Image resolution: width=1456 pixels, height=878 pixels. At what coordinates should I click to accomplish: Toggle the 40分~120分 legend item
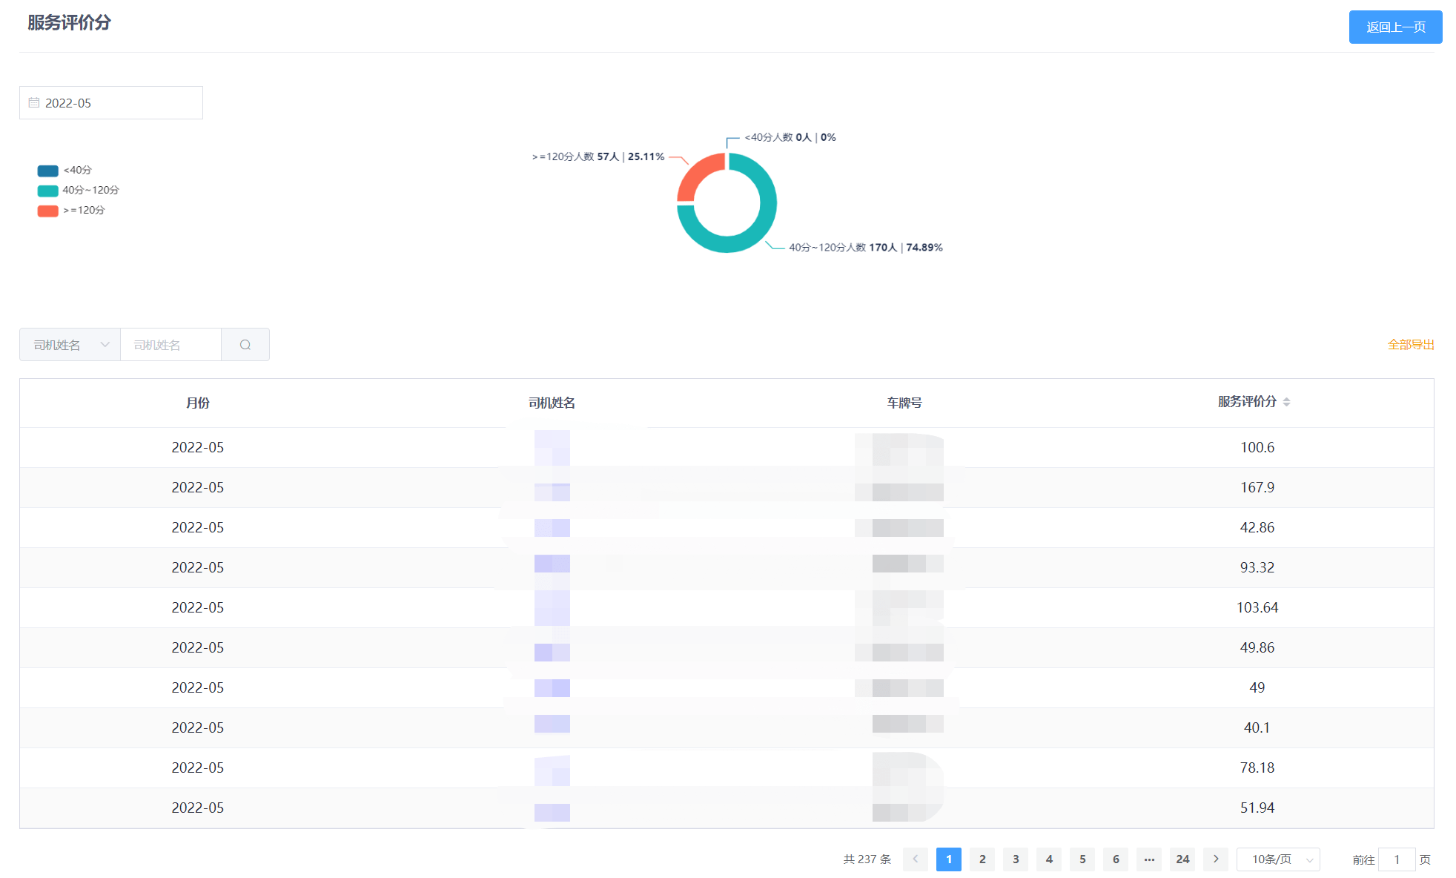78,191
